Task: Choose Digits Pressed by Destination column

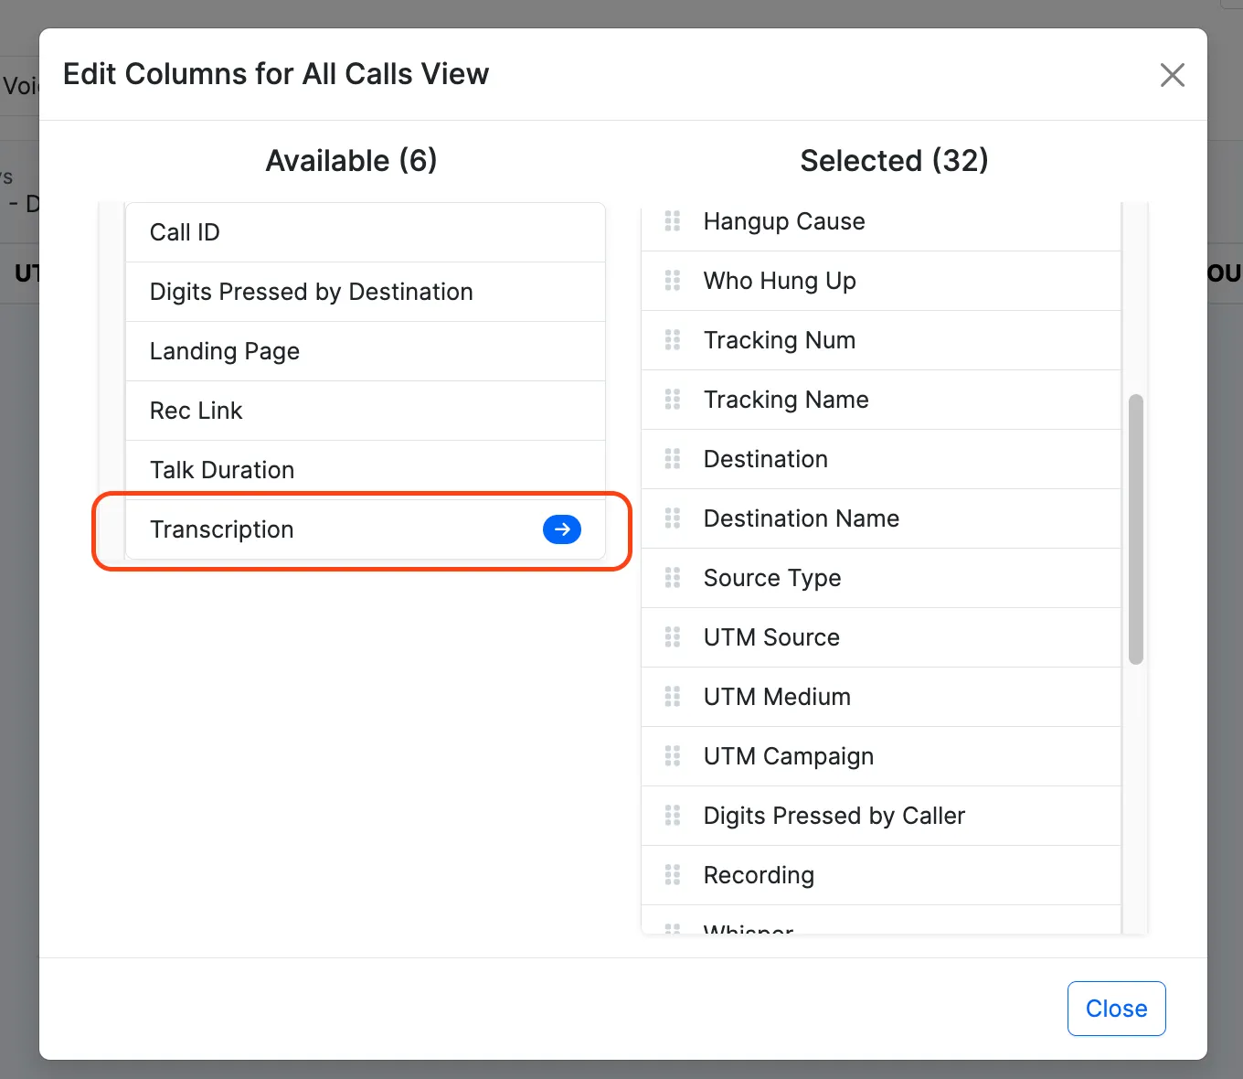Action: pyautogui.click(x=366, y=292)
